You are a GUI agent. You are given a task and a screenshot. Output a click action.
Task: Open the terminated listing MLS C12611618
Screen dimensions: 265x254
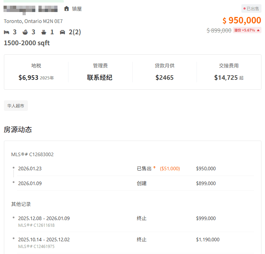point(36,225)
